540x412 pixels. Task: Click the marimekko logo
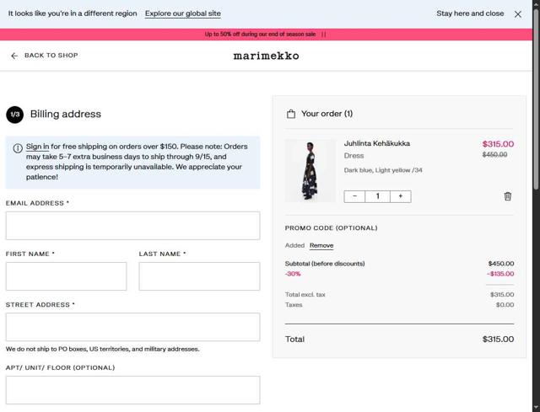tap(267, 56)
